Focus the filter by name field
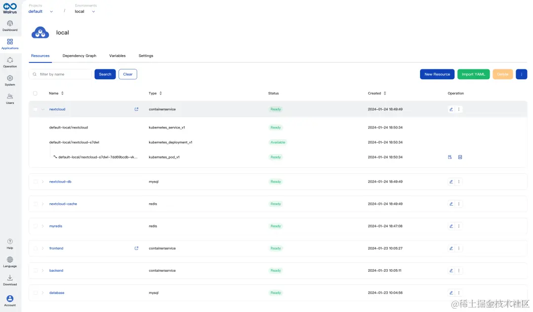This screenshot has height=312, width=533. pos(61,74)
